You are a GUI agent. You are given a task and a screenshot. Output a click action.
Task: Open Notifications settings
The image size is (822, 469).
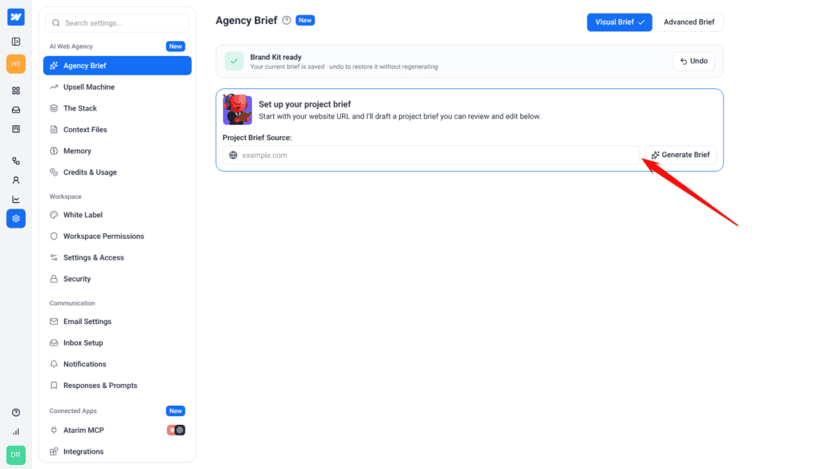point(117,364)
